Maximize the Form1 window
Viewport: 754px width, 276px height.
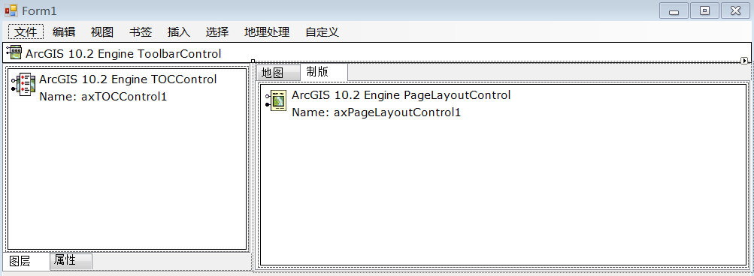point(704,10)
